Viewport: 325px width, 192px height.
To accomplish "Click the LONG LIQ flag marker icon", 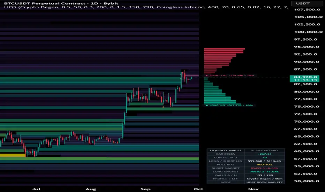I will (207, 105).
